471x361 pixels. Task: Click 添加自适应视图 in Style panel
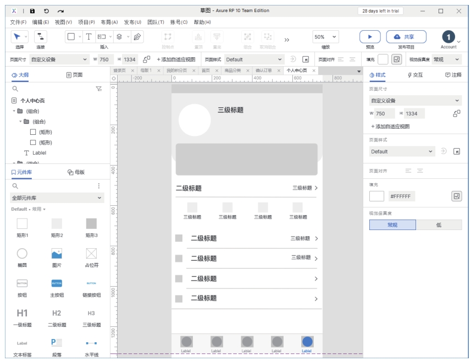point(390,127)
